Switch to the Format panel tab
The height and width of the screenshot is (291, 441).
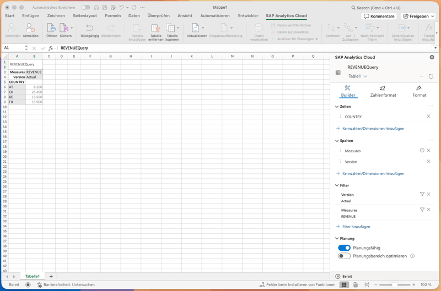pyautogui.click(x=419, y=91)
